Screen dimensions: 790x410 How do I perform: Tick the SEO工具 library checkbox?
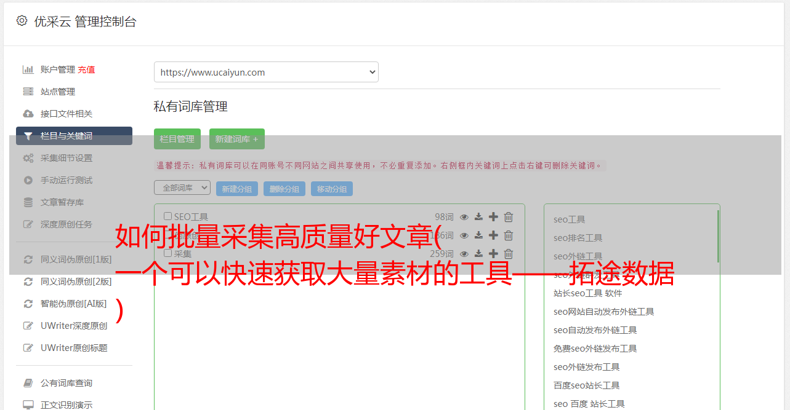point(167,216)
